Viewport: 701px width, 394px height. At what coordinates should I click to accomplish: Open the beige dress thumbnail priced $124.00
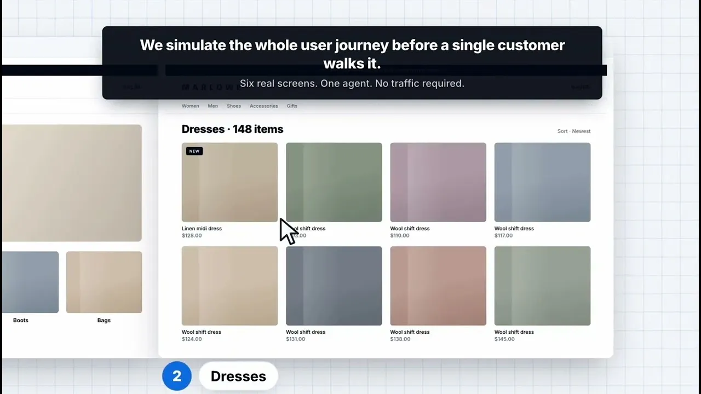[x=229, y=286]
